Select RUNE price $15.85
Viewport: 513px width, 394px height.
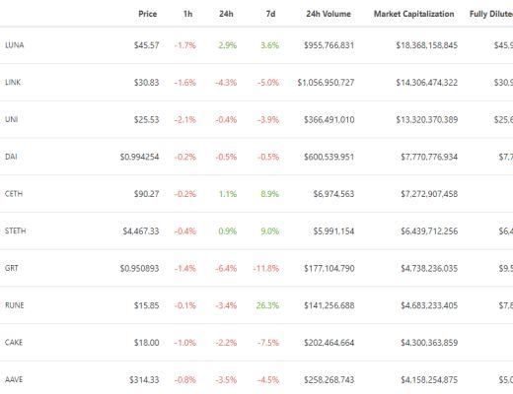[x=146, y=305]
